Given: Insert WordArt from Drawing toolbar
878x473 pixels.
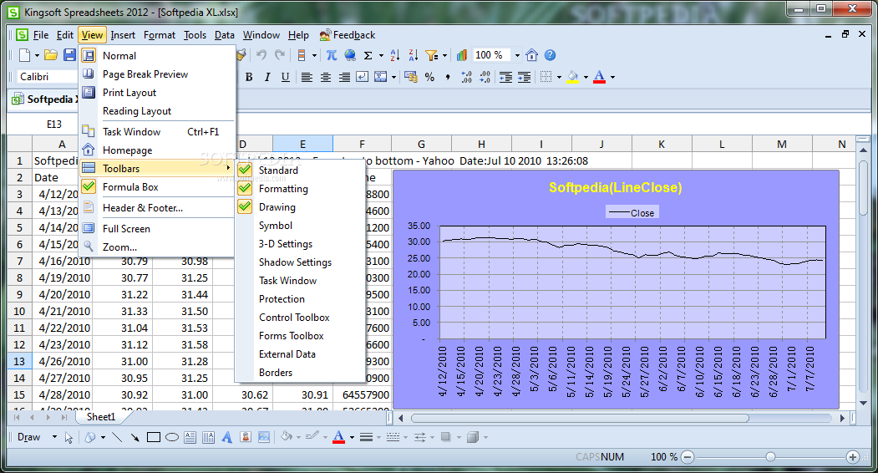Looking at the screenshot, I should (226, 437).
